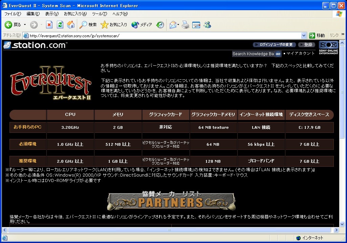Viewport: 347px width, 243px height.
Task: Open the ファイル(F) menu
Action: pyautogui.click(x=13, y=14)
